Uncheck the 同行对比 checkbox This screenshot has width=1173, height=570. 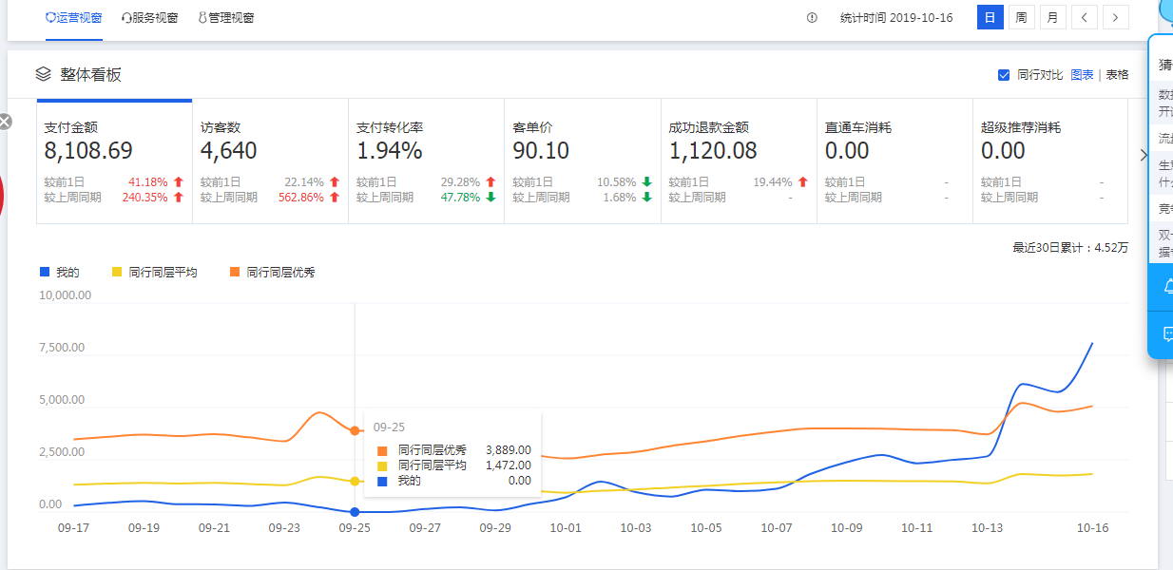(1004, 75)
